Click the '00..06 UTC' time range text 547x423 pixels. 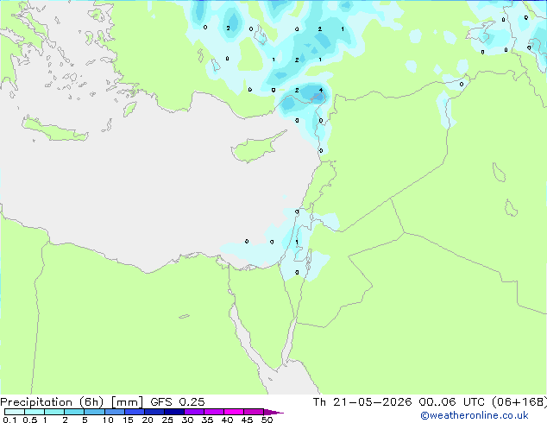coord(452,402)
